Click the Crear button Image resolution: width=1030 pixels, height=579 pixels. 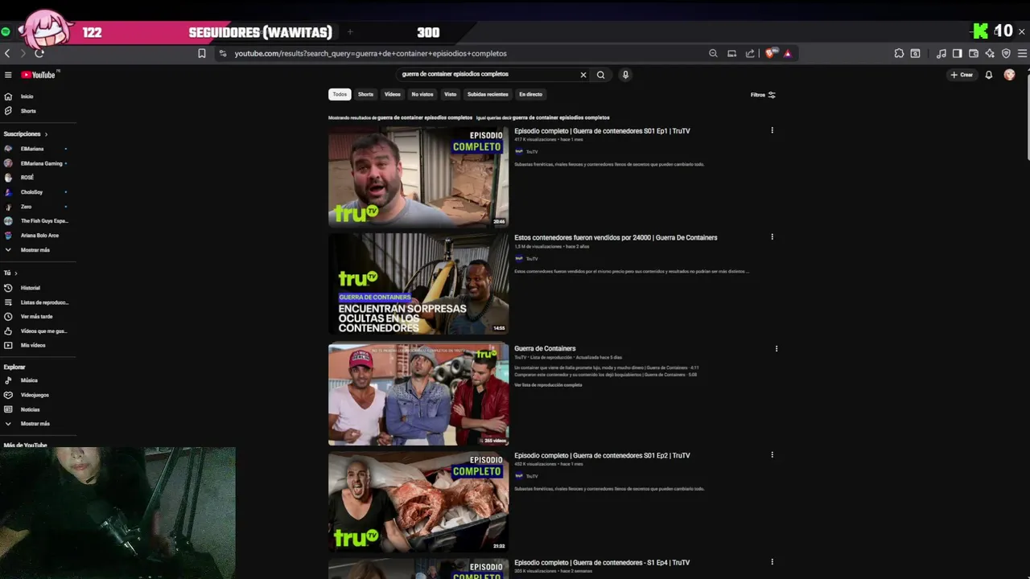pos(962,75)
